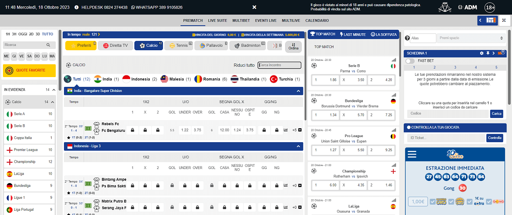Click the WhatsApp contact number in the header
This screenshot has width=512, height=215.
pyautogui.click(x=157, y=7)
